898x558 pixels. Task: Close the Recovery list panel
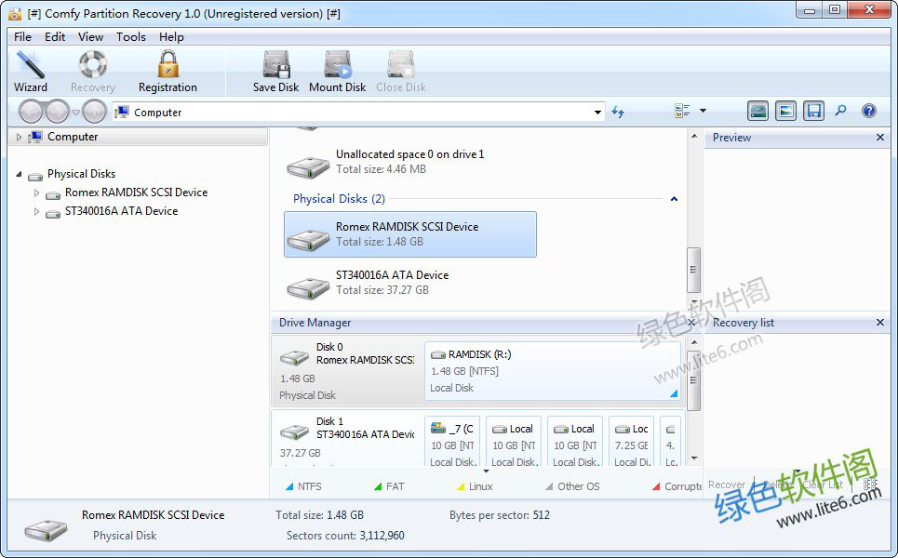point(880,323)
